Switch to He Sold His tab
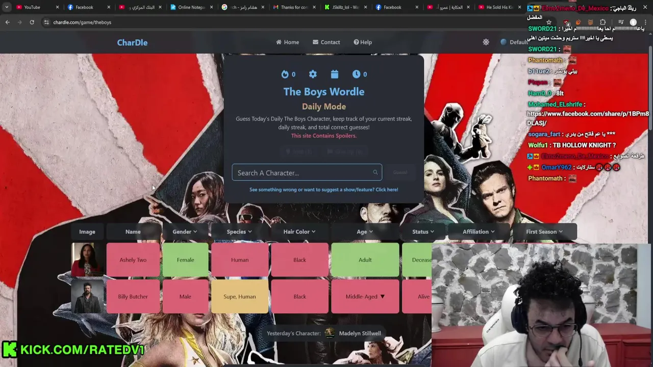Viewport: 653px width, 367px height. pos(499,7)
